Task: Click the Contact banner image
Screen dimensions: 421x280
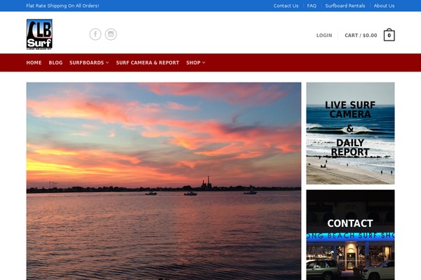Action: pos(350,234)
